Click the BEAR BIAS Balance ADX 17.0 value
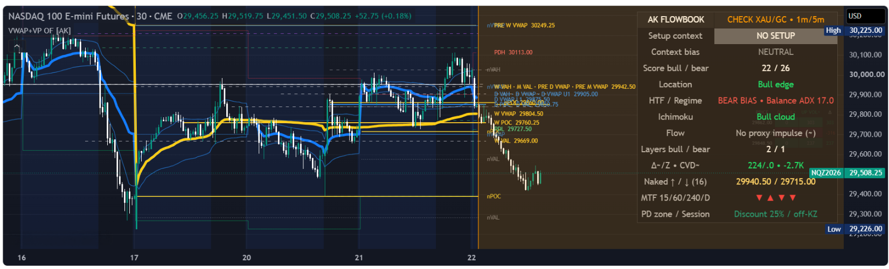Image resolution: width=889 pixels, height=269 pixels. (x=775, y=101)
